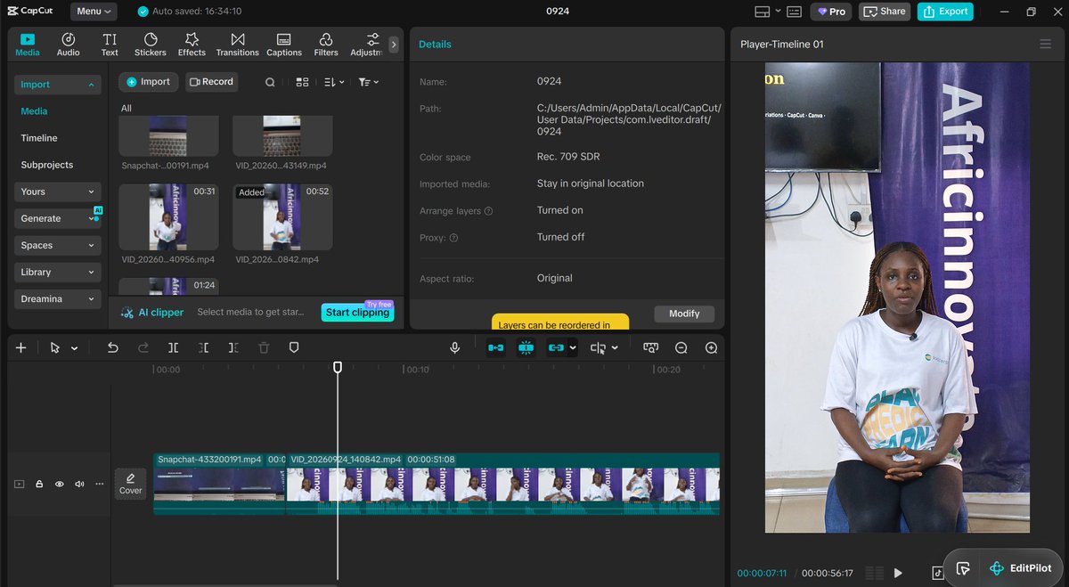Collapse the Import section
The width and height of the screenshot is (1069, 587).
tap(57, 85)
